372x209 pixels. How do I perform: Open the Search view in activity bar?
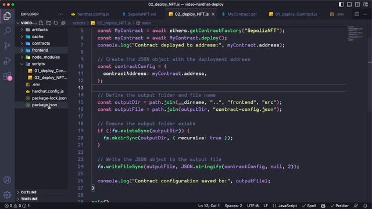coord(7,31)
